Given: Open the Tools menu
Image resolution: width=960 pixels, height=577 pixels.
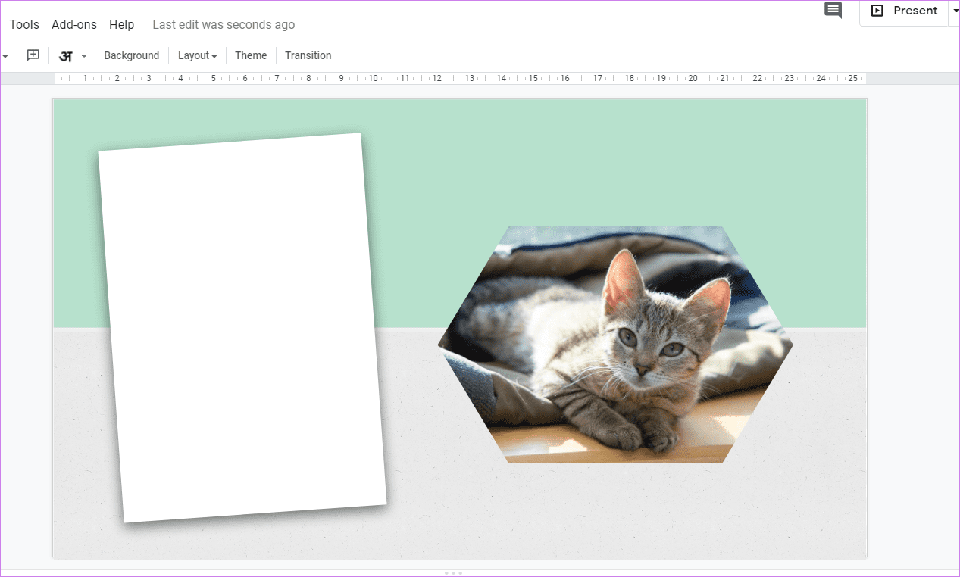Looking at the screenshot, I should 24,24.
